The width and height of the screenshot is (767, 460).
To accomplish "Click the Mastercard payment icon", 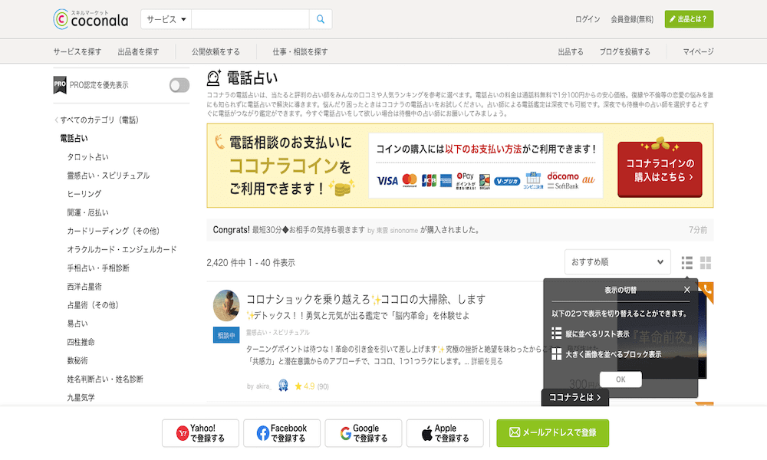I will pyautogui.click(x=410, y=180).
